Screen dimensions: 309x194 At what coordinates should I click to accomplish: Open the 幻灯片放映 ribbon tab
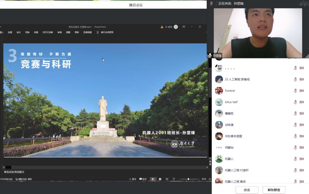pos(48,32)
